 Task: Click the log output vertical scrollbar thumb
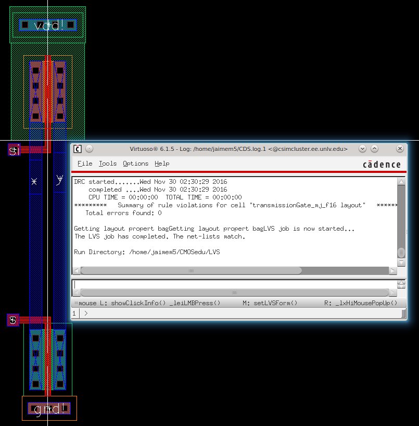click(401, 253)
